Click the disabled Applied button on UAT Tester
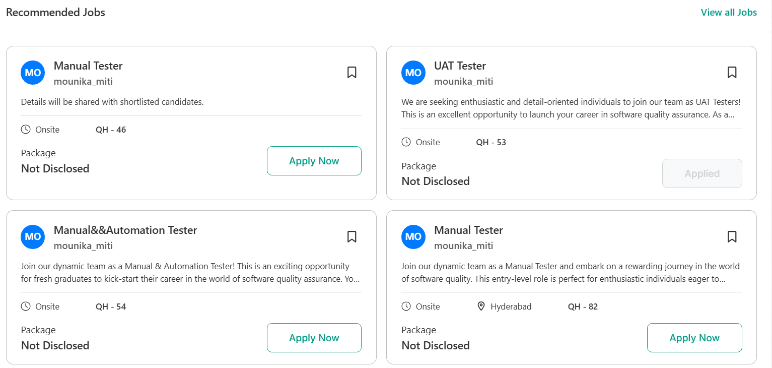This screenshot has height=368, width=772. coord(702,173)
